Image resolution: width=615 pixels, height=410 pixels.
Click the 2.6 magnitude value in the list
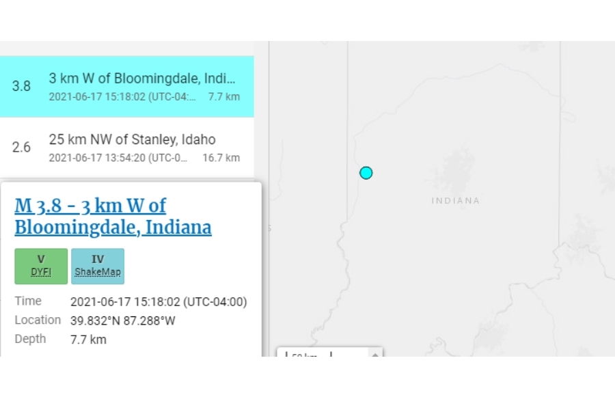point(21,147)
